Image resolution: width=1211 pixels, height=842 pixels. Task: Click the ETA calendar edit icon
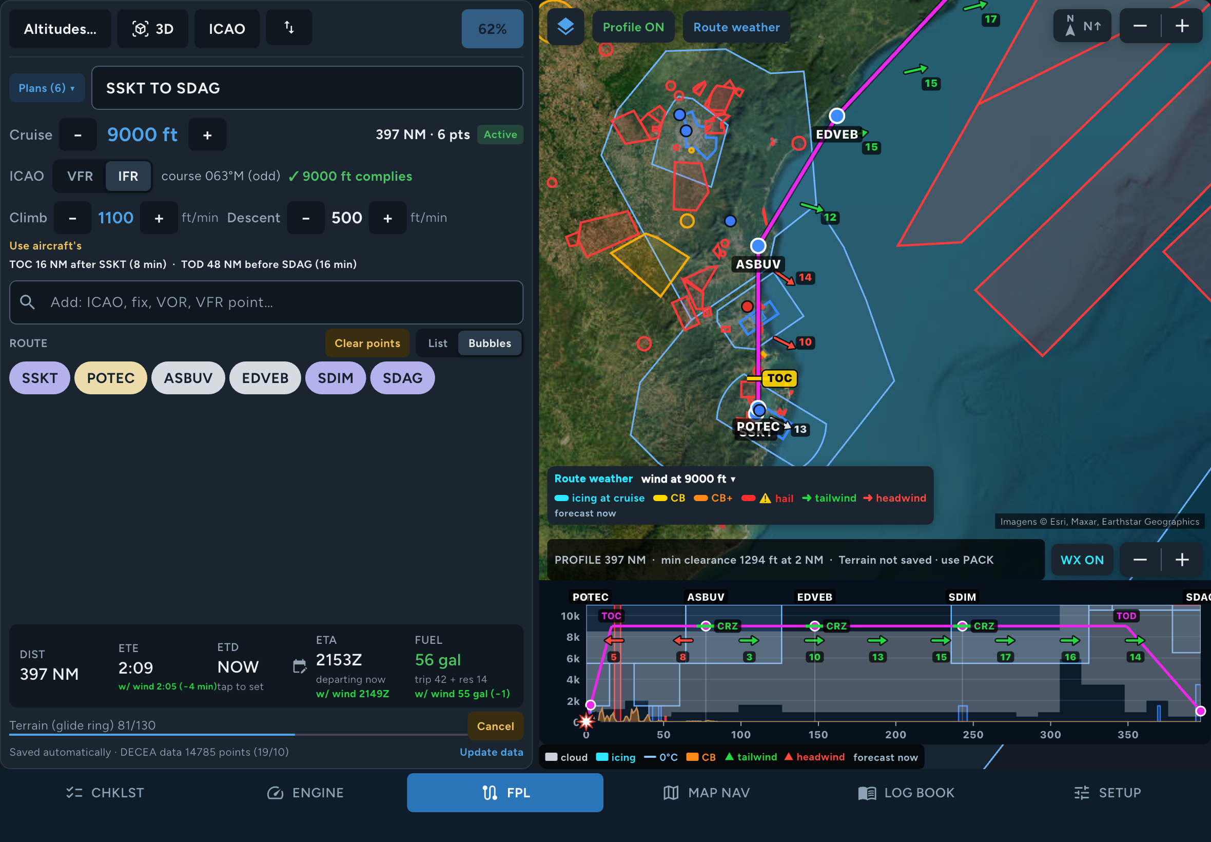[x=300, y=666]
